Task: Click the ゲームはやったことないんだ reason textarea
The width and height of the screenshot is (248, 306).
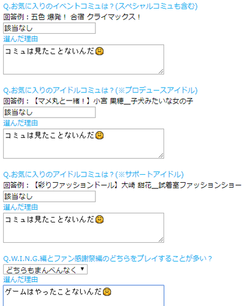Action: pos(83,296)
